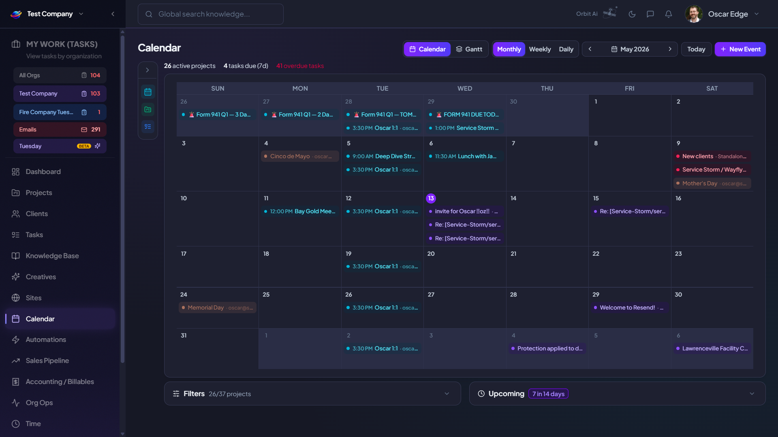
Task: Expand the Filters panel
Action: 312,394
